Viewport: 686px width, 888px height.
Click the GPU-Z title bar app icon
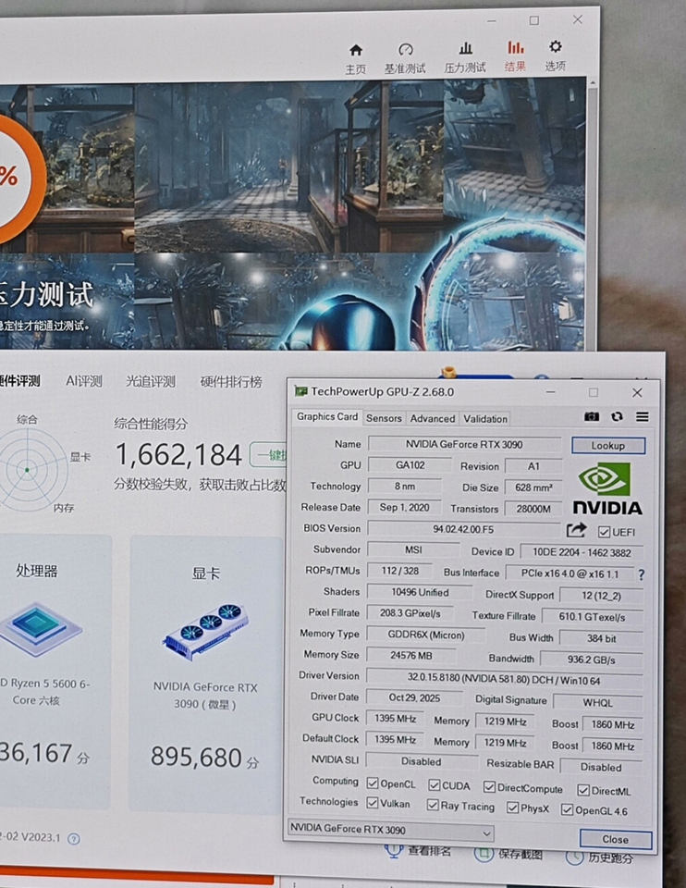click(300, 391)
